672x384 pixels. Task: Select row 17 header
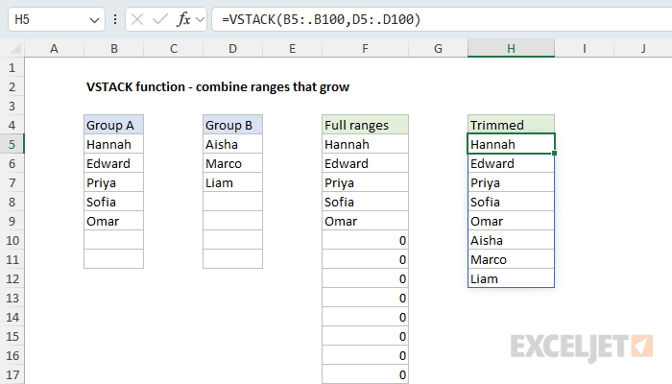(12, 375)
